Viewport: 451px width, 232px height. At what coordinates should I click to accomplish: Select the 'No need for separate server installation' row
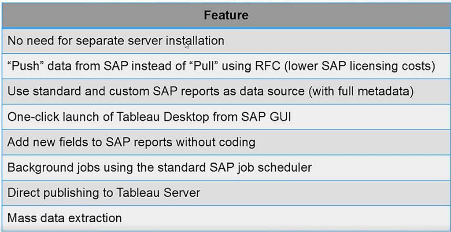tap(226, 41)
